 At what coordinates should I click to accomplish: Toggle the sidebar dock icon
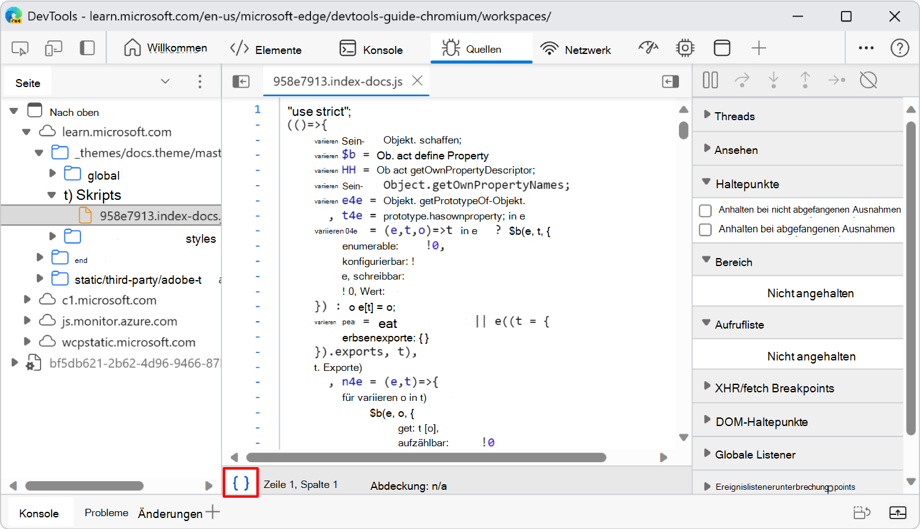87,48
